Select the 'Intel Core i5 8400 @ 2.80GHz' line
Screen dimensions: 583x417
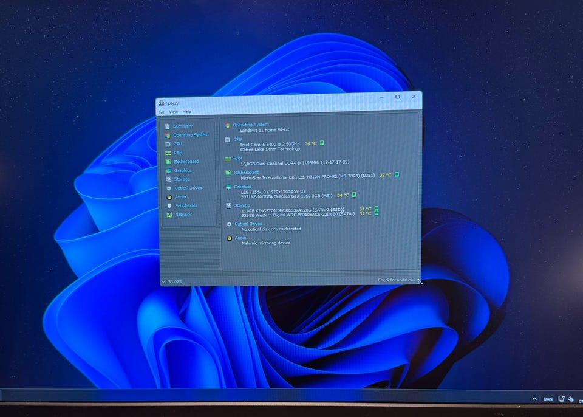(270, 144)
